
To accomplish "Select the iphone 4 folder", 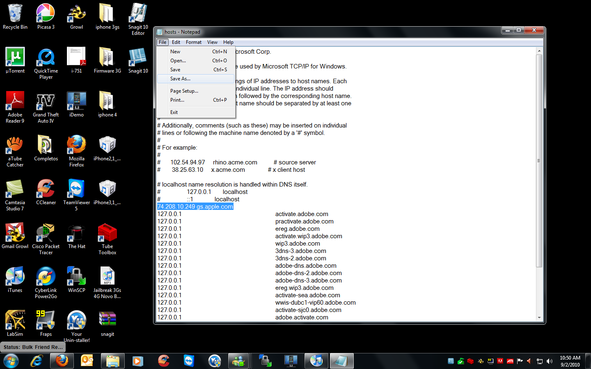I will tap(108, 105).
